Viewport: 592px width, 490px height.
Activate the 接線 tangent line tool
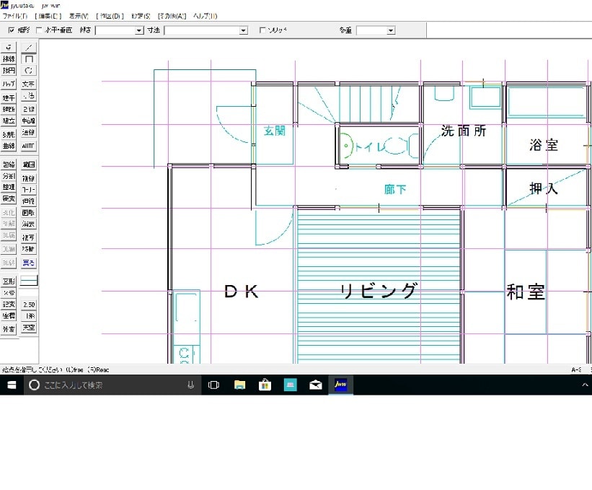pyautogui.click(x=9, y=59)
